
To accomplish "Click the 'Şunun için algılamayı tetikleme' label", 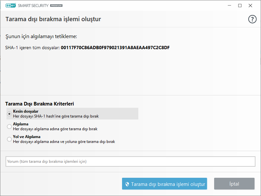I will pos(41,36).
